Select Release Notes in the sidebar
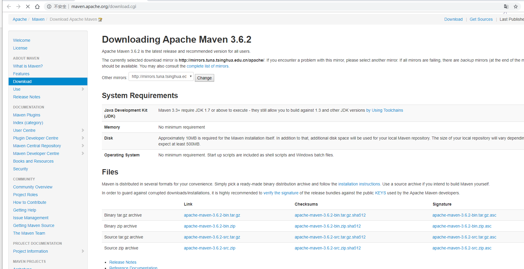 pos(27,97)
